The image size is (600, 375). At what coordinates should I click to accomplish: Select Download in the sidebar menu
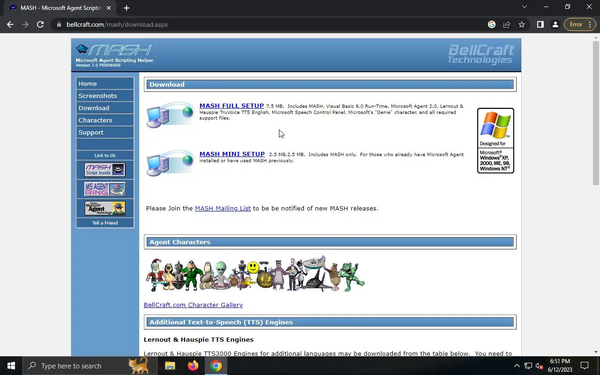coord(105,108)
